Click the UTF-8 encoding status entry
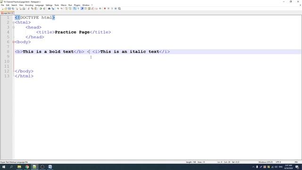The height and width of the screenshot is (170, 302). 278,162
